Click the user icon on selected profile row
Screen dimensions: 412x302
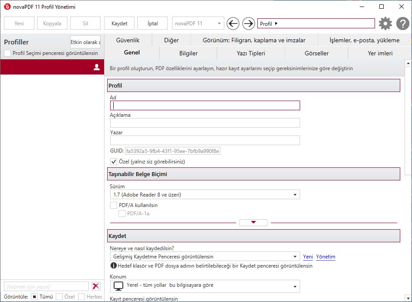click(97, 67)
